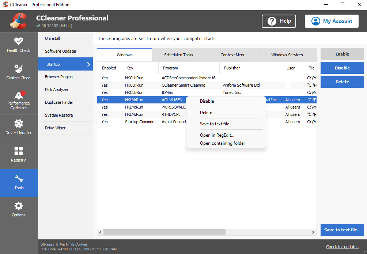Select the IDMan startup entry
Image resolution: width=367 pixels, height=254 pixels.
207,92
